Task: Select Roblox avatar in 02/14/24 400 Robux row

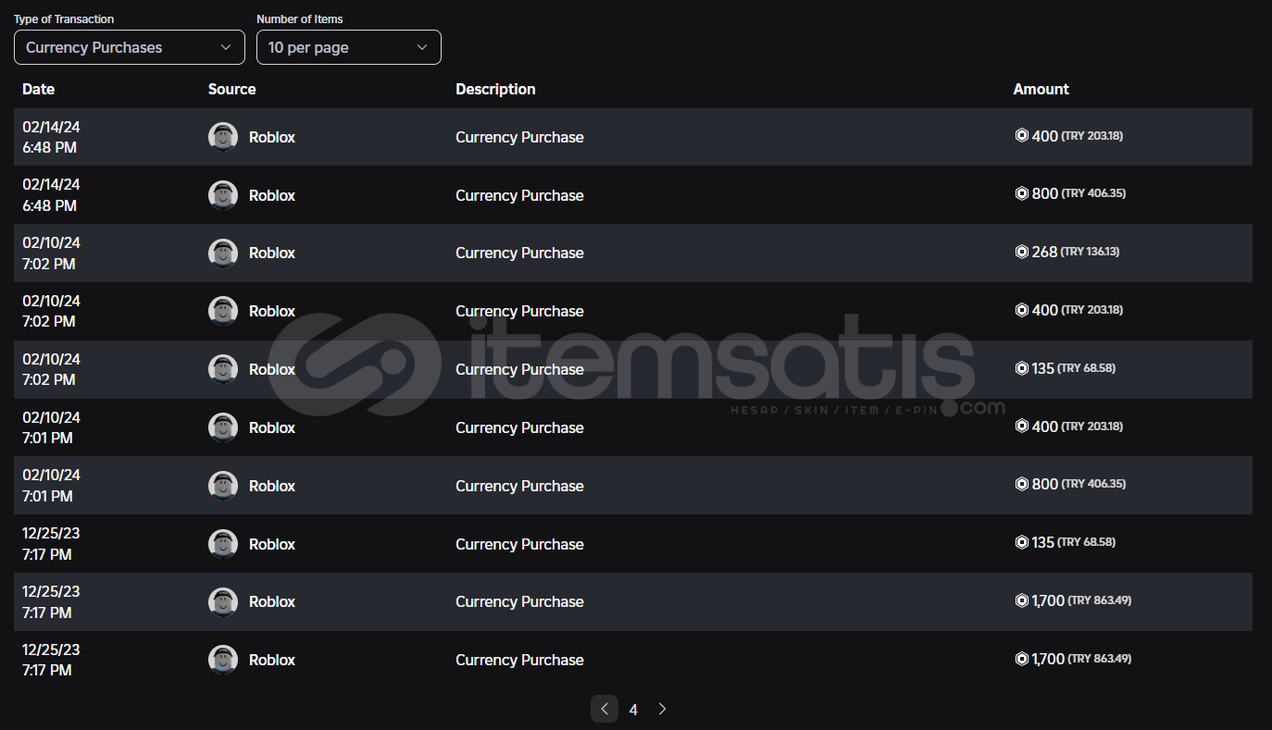Action: tap(223, 137)
